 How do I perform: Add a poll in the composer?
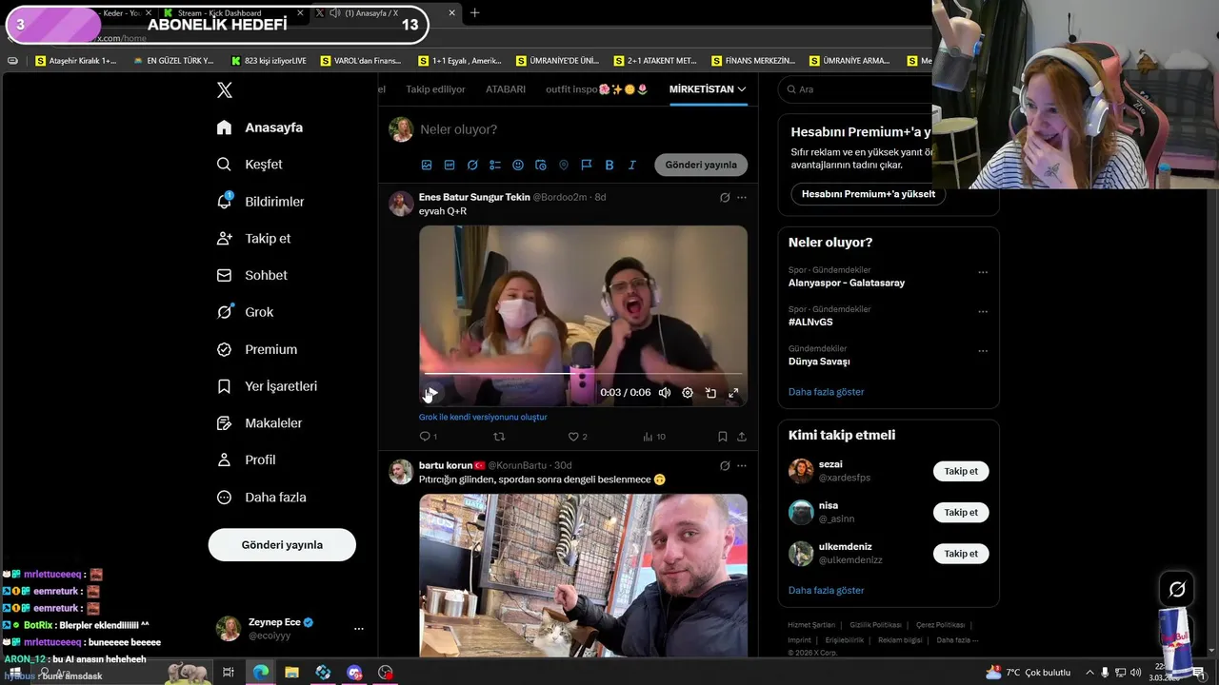[495, 165]
